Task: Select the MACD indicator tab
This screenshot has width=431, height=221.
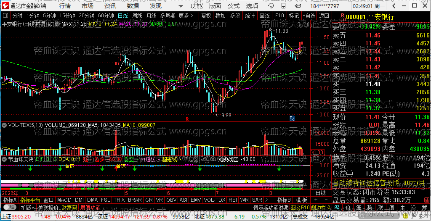Action: coord(64,200)
